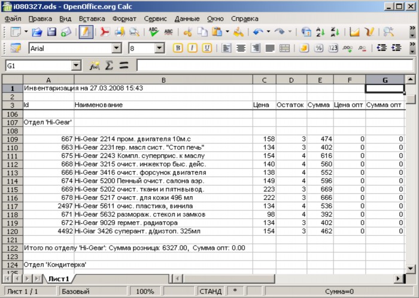
Task: Expand Name Box dropdown showing G1
Action: click(x=76, y=66)
